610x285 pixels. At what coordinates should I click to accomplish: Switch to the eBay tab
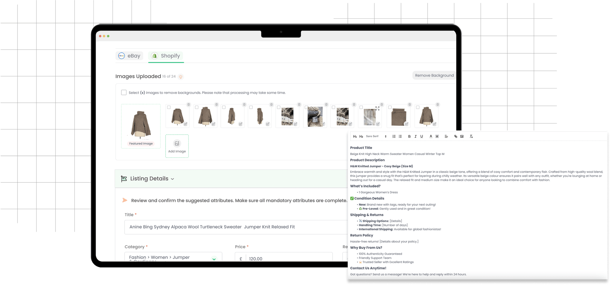(x=129, y=56)
